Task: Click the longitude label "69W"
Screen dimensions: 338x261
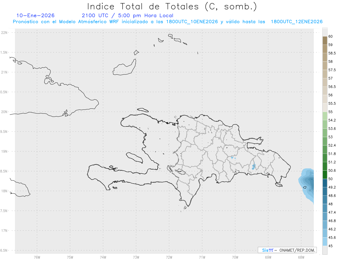Action: 268,257
